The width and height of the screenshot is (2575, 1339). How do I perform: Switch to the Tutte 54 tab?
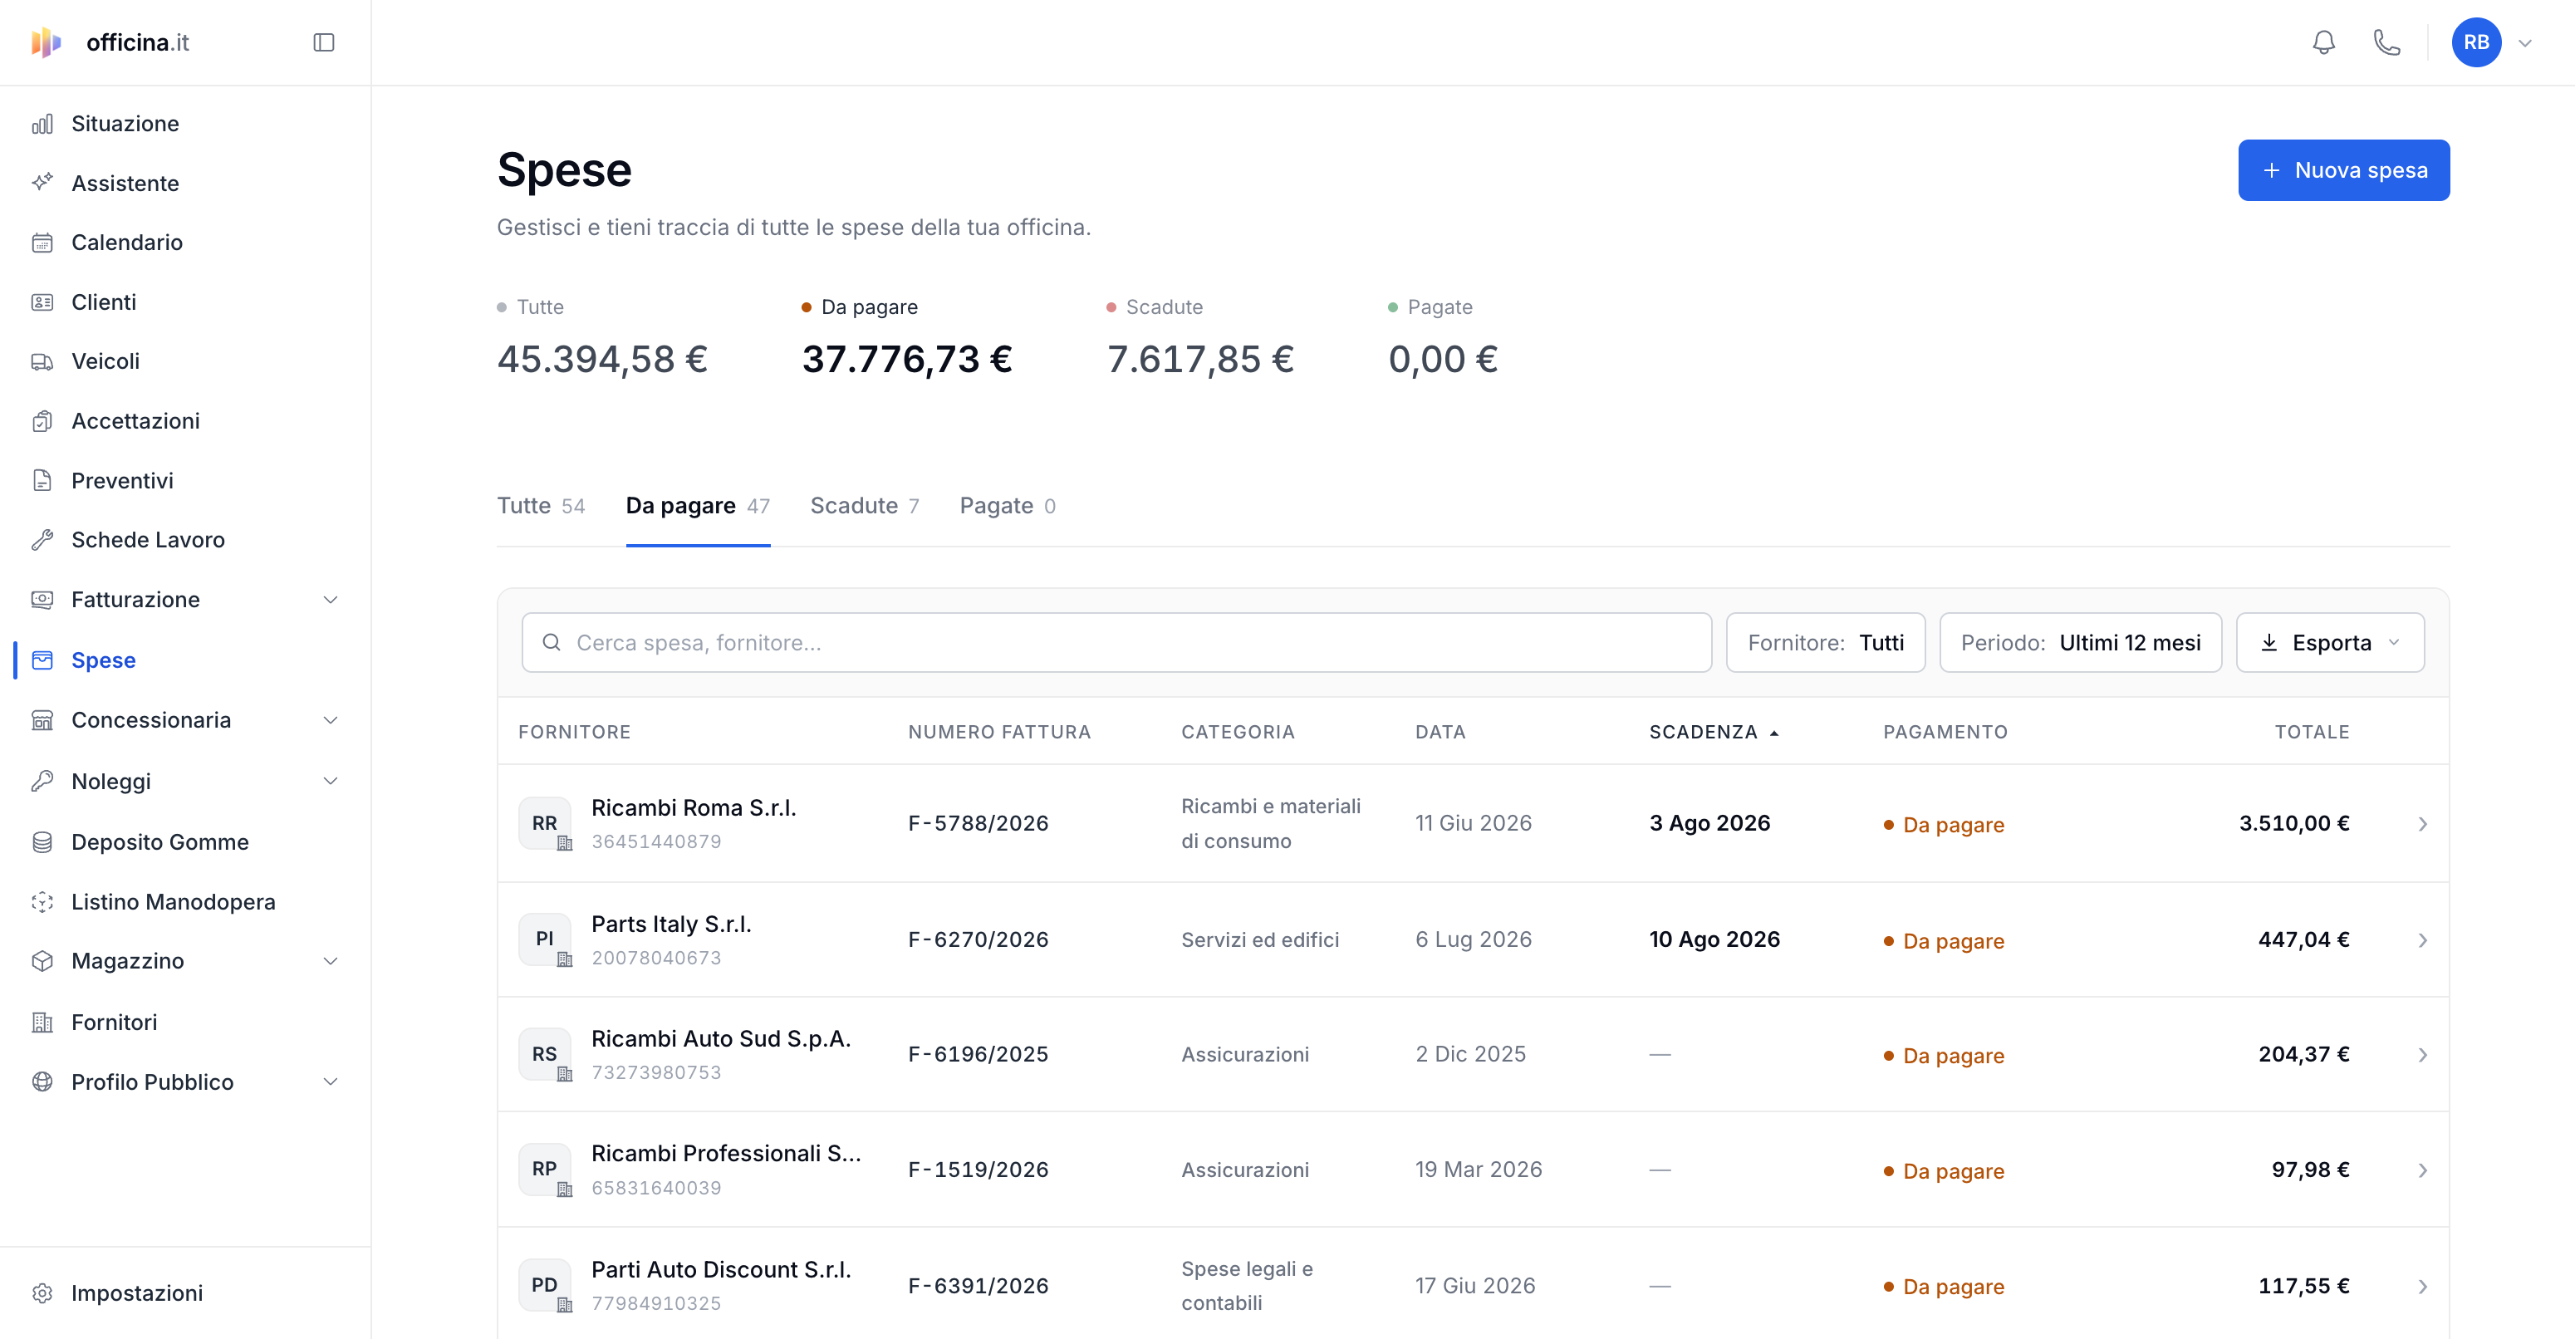pyautogui.click(x=541, y=506)
